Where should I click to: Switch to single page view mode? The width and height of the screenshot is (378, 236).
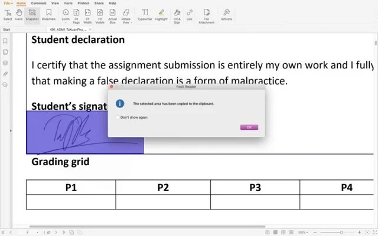pos(268,232)
